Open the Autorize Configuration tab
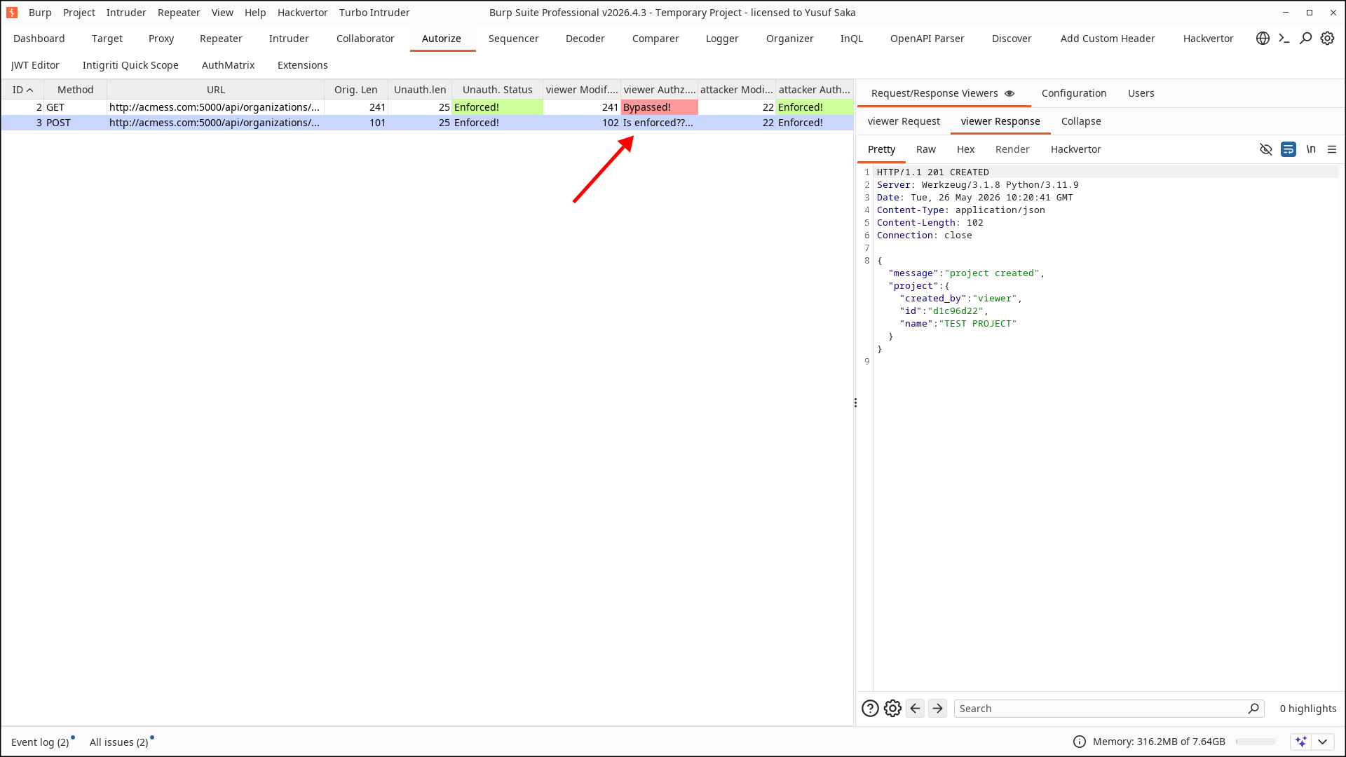 (1074, 93)
